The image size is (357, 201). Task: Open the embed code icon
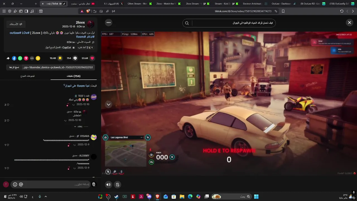coord(32,58)
